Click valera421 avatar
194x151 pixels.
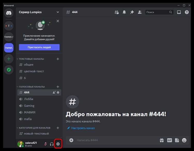click(20, 144)
